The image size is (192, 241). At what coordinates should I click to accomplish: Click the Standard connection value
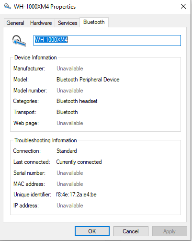click(67, 151)
